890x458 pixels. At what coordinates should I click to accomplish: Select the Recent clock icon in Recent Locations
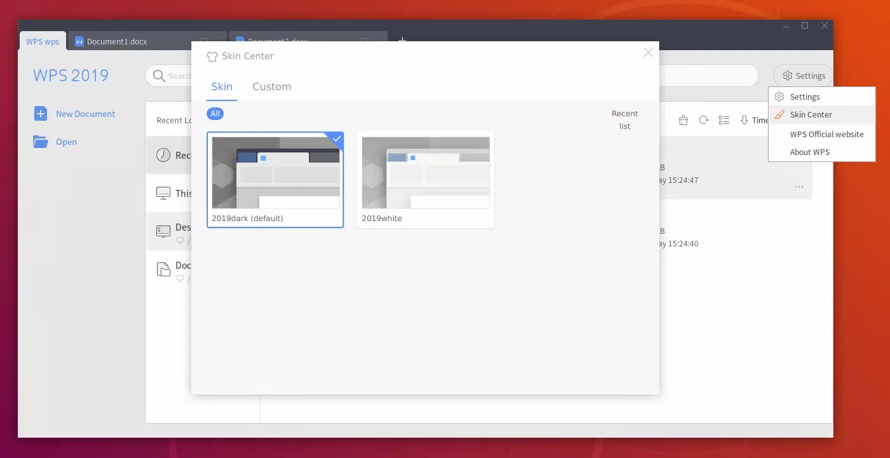click(163, 155)
